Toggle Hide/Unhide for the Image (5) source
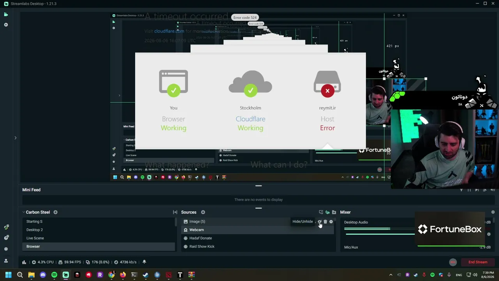The image size is (499, 281). coord(320,222)
